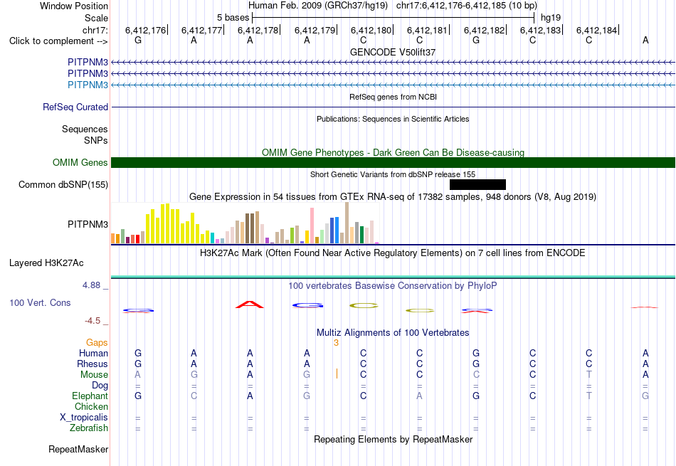Open OMIM Gene Phenotypes track title
Screen dimensions: 676x466
(x=393, y=152)
